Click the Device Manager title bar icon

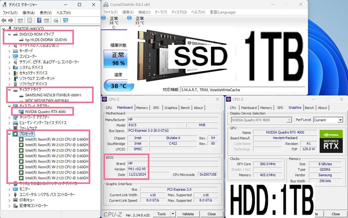click(4, 5)
